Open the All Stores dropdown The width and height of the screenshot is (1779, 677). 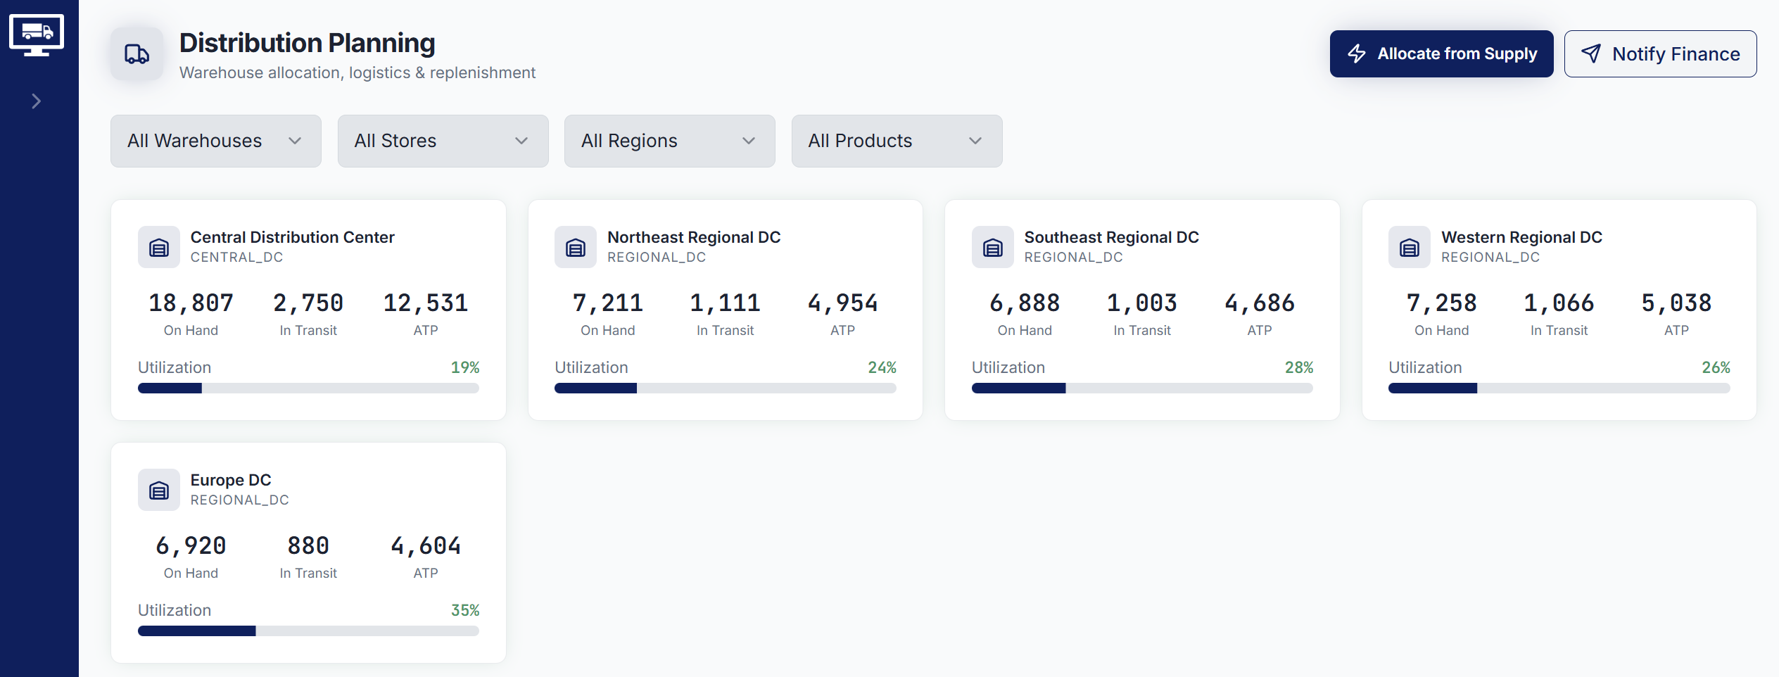click(x=443, y=141)
